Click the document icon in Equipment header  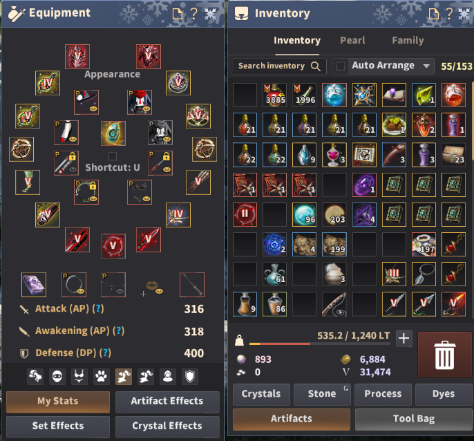tap(178, 14)
